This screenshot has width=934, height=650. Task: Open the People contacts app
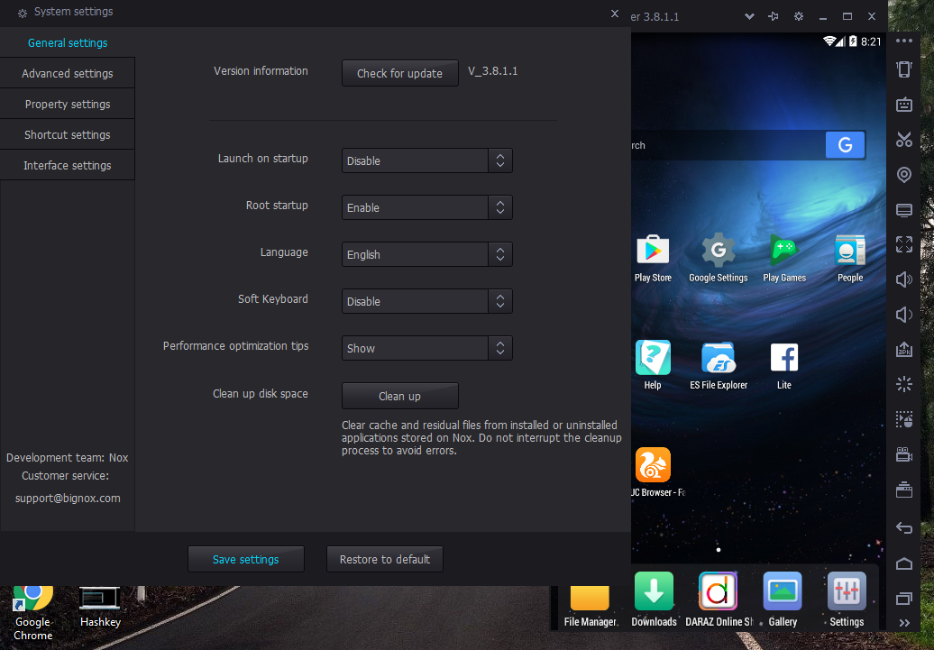click(x=850, y=251)
